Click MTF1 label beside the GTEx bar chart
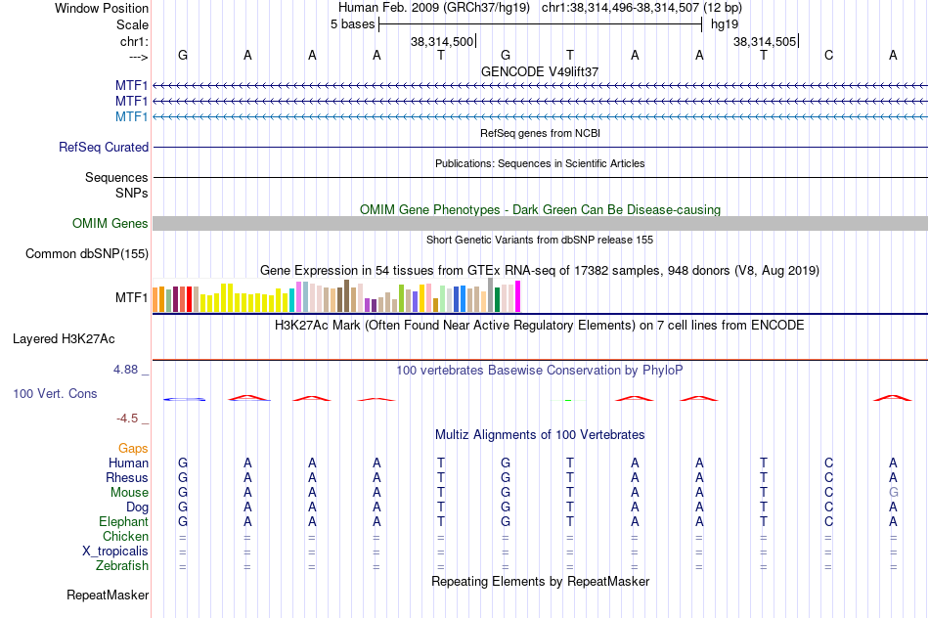929x618 pixels. 132,297
